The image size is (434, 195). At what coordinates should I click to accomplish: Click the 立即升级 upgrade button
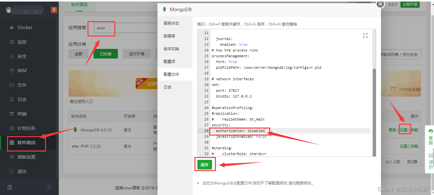point(410,4)
